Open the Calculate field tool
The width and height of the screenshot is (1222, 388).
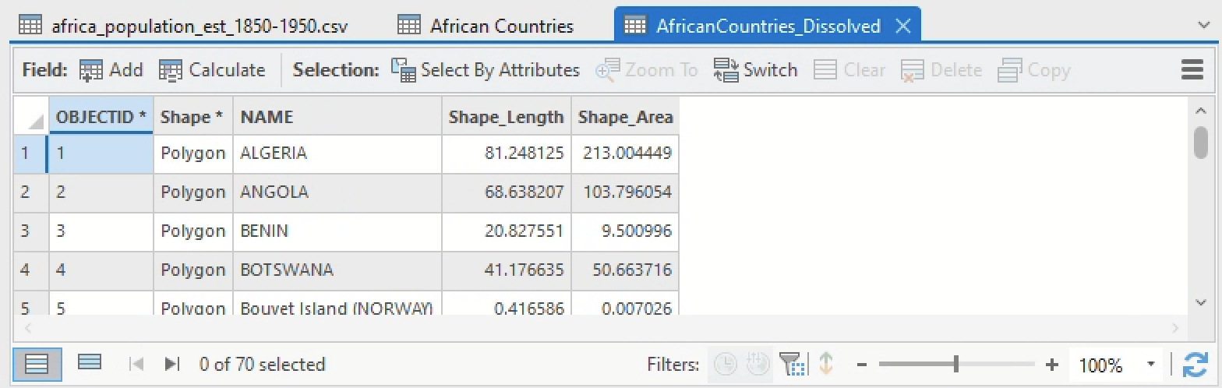point(212,70)
